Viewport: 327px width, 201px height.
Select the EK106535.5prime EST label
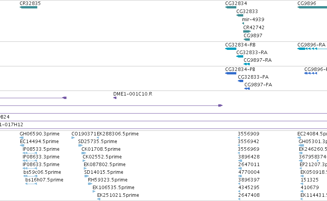pyautogui.click(x=113, y=188)
